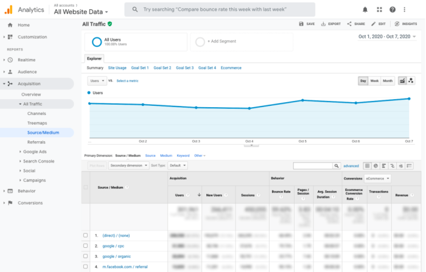
Task: Click the Customization dashboard icon
Action: tap(10, 37)
